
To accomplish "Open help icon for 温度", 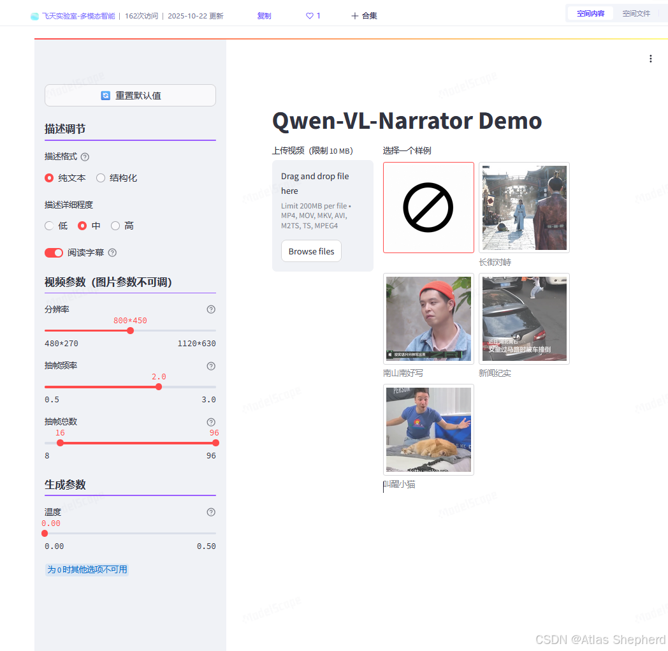I will [211, 512].
